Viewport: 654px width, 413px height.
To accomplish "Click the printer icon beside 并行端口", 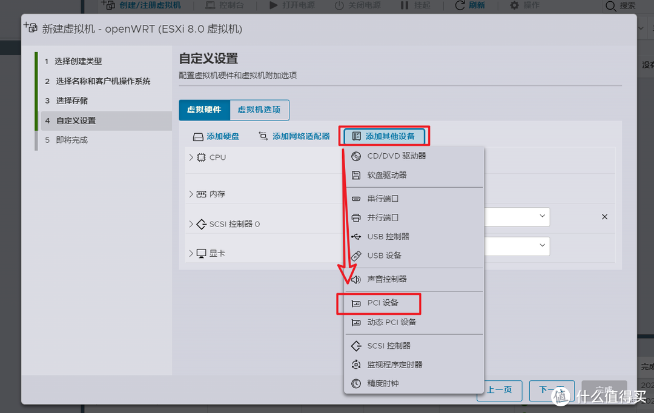I will [x=356, y=218].
